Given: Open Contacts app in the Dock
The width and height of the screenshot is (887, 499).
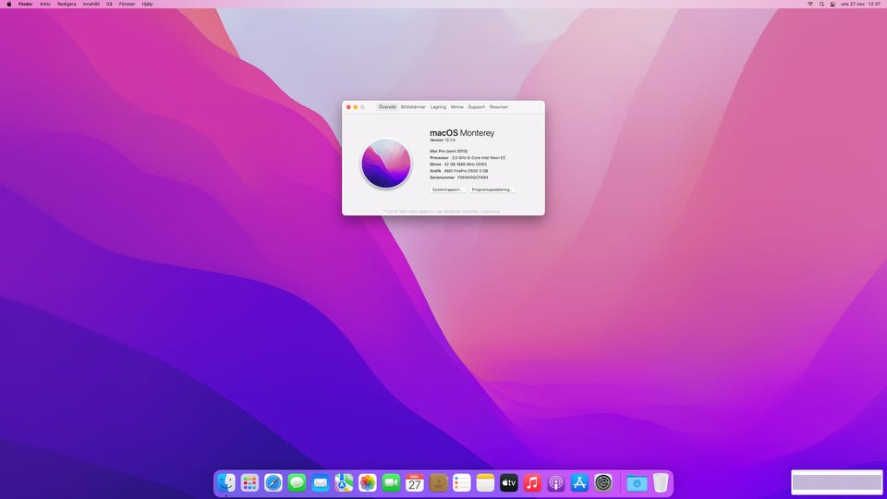Looking at the screenshot, I should [x=438, y=482].
